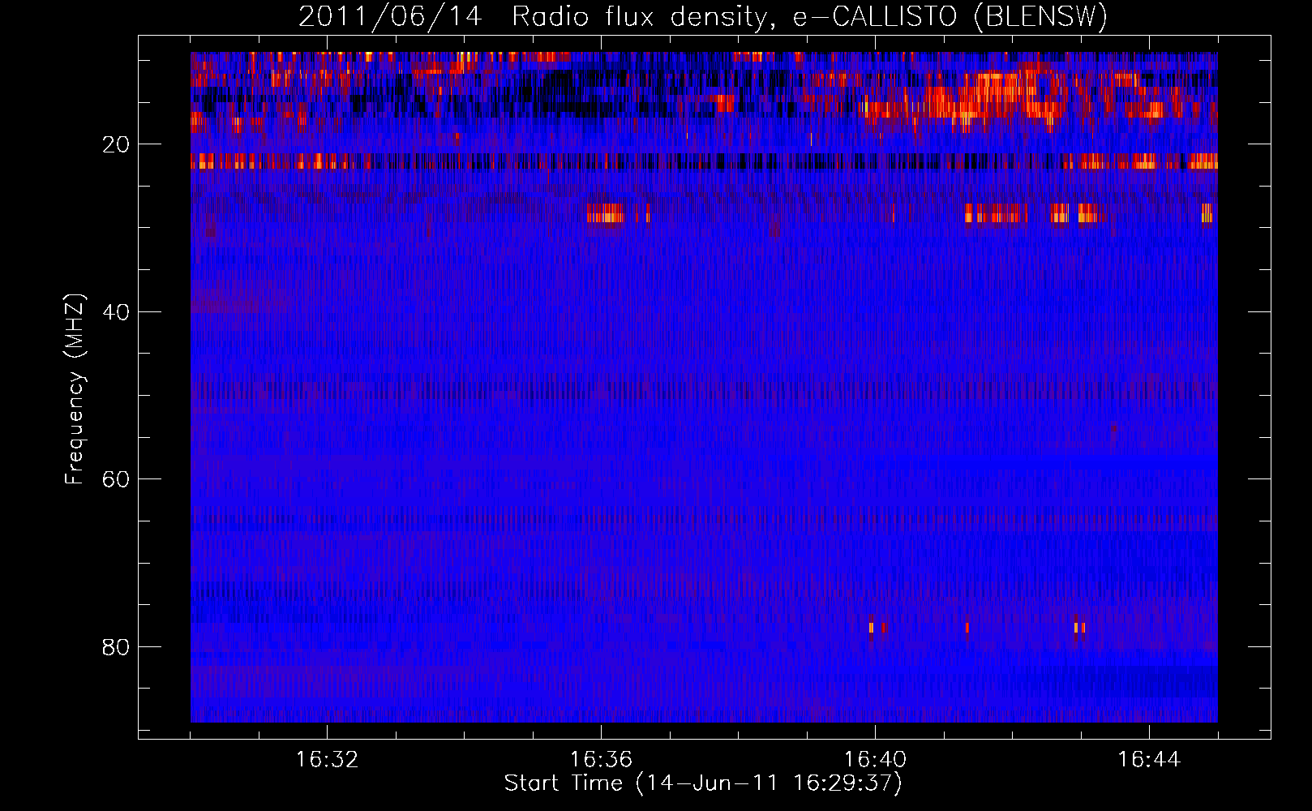Click the '16:44' time tick label

click(1148, 760)
